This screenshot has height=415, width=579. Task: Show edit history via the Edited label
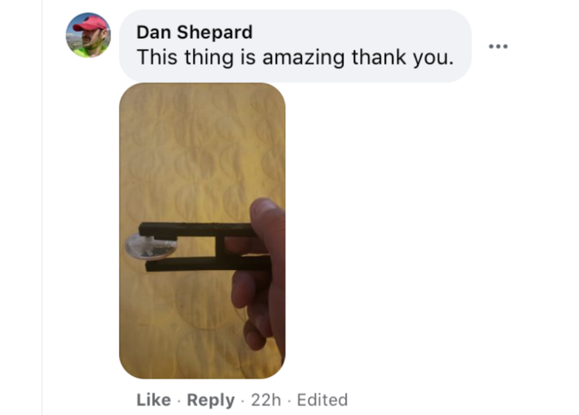pyautogui.click(x=323, y=400)
